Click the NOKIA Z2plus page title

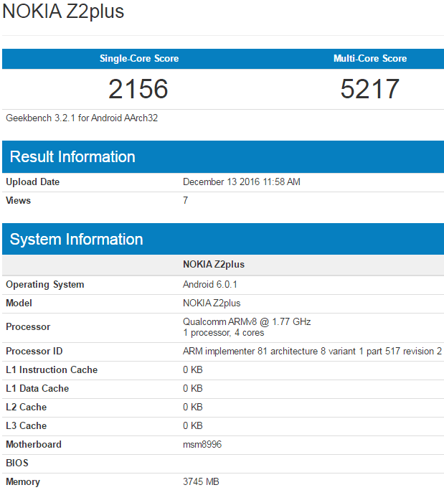63,11
